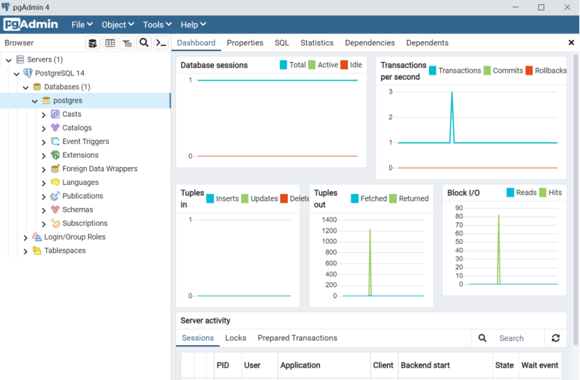The width and height of the screenshot is (580, 380).
Task: Collapse the PostgreSQL 14 node
Action: (17, 73)
